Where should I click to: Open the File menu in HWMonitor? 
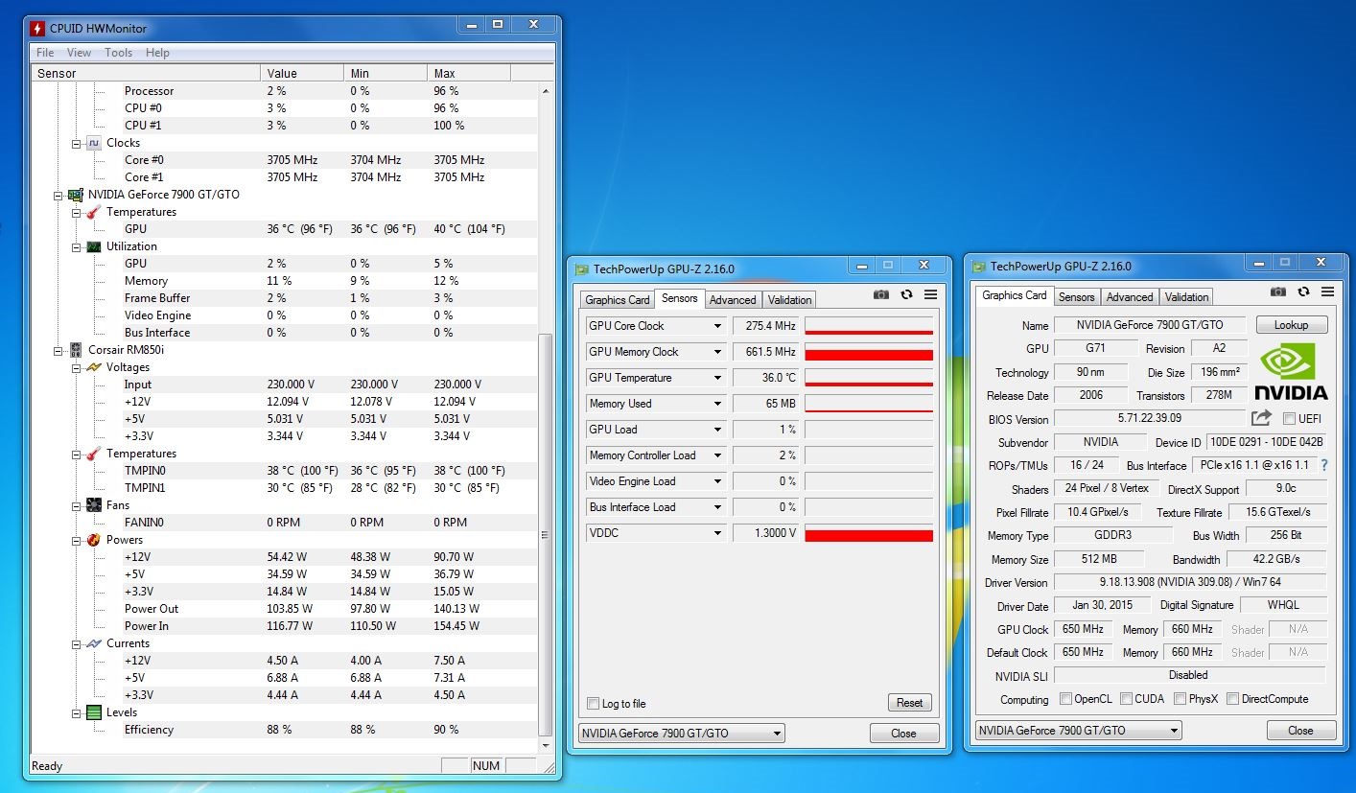45,53
